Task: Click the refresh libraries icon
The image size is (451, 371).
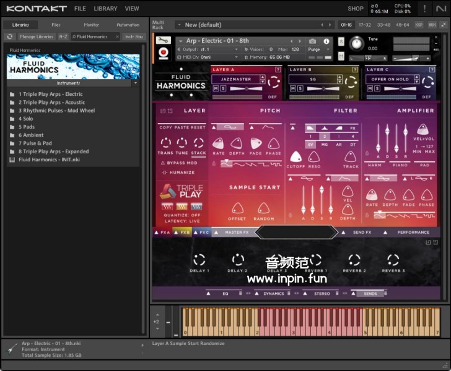Action: coord(10,36)
